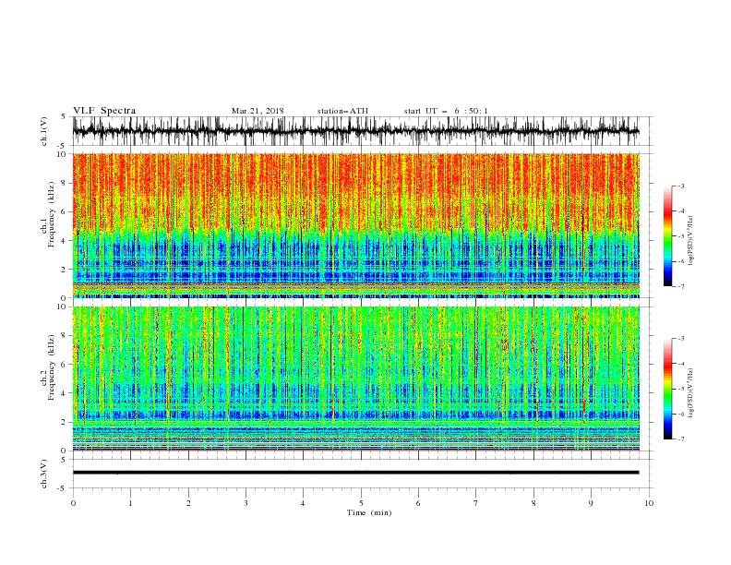The image size is (731, 565).
Task: Click the "-7" label on the lower color bar
Action: 681,439
